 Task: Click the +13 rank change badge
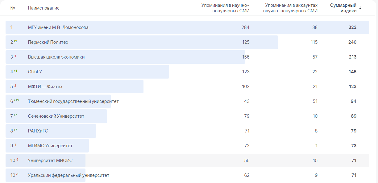(16, 100)
